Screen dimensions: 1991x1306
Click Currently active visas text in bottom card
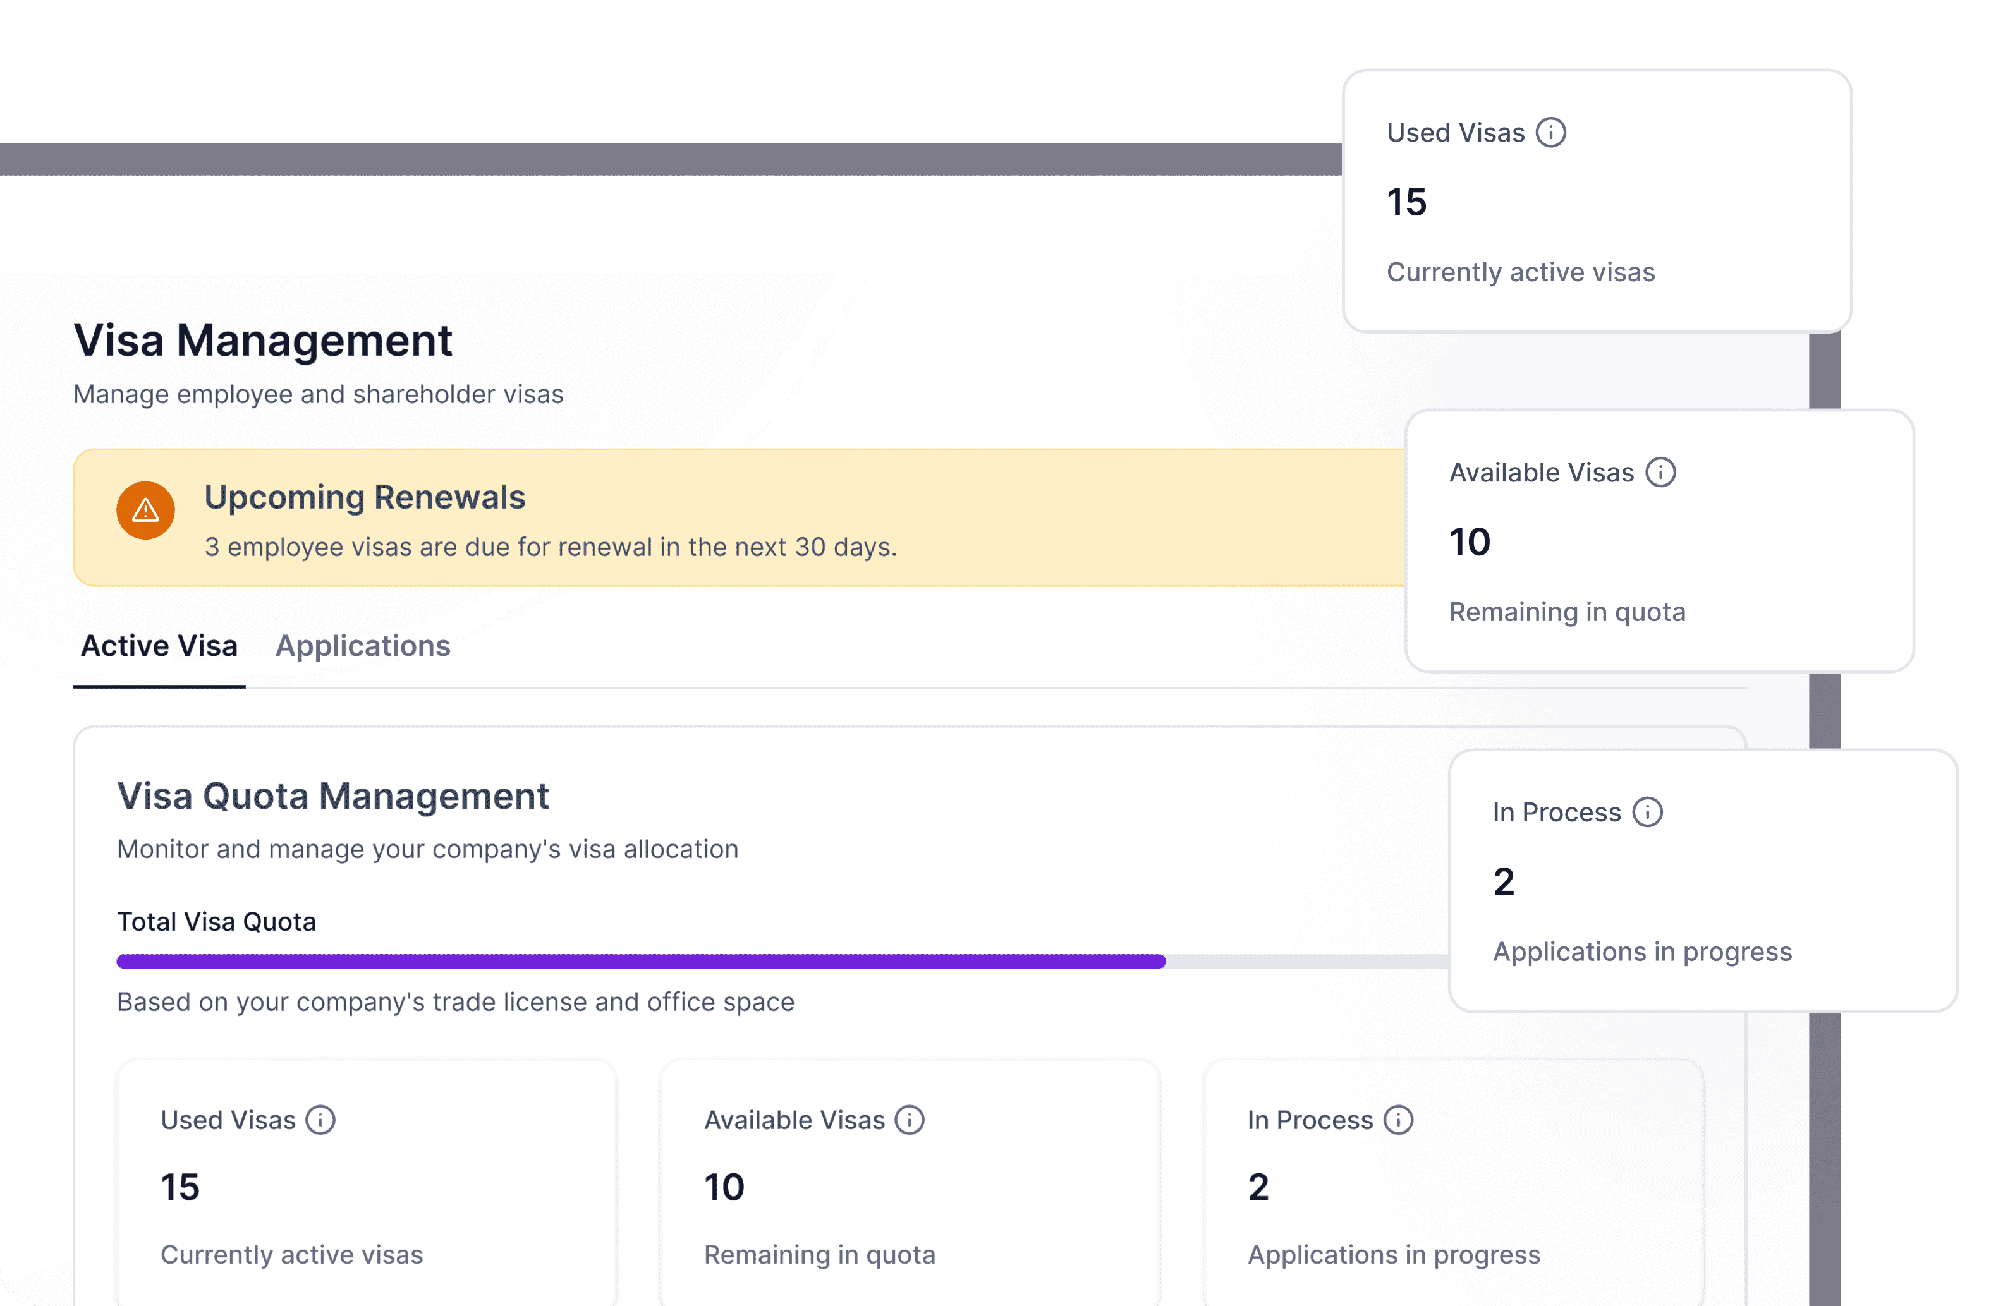coord(291,1254)
